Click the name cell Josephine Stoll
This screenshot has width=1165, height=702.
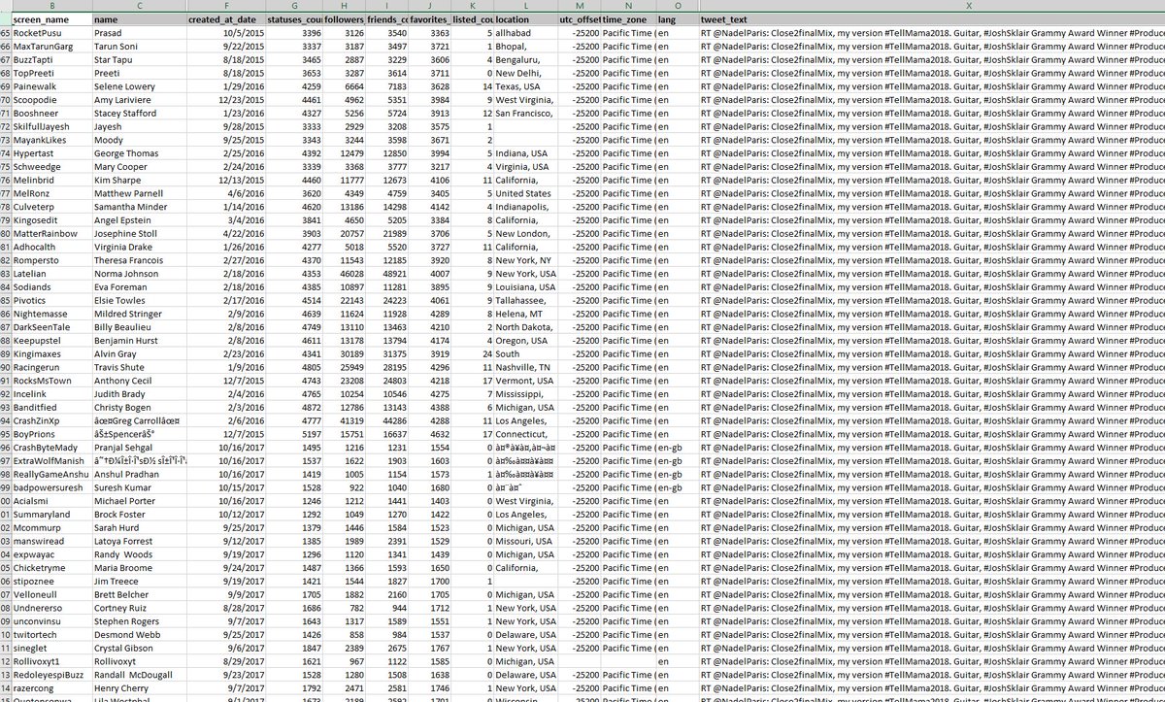coord(139,234)
